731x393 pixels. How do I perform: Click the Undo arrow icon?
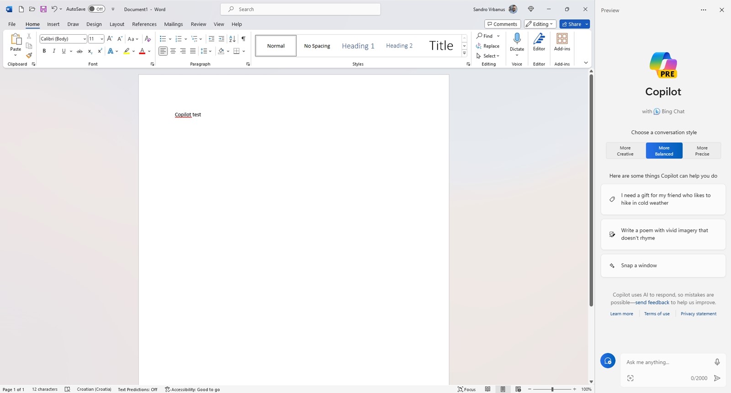[54, 9]
